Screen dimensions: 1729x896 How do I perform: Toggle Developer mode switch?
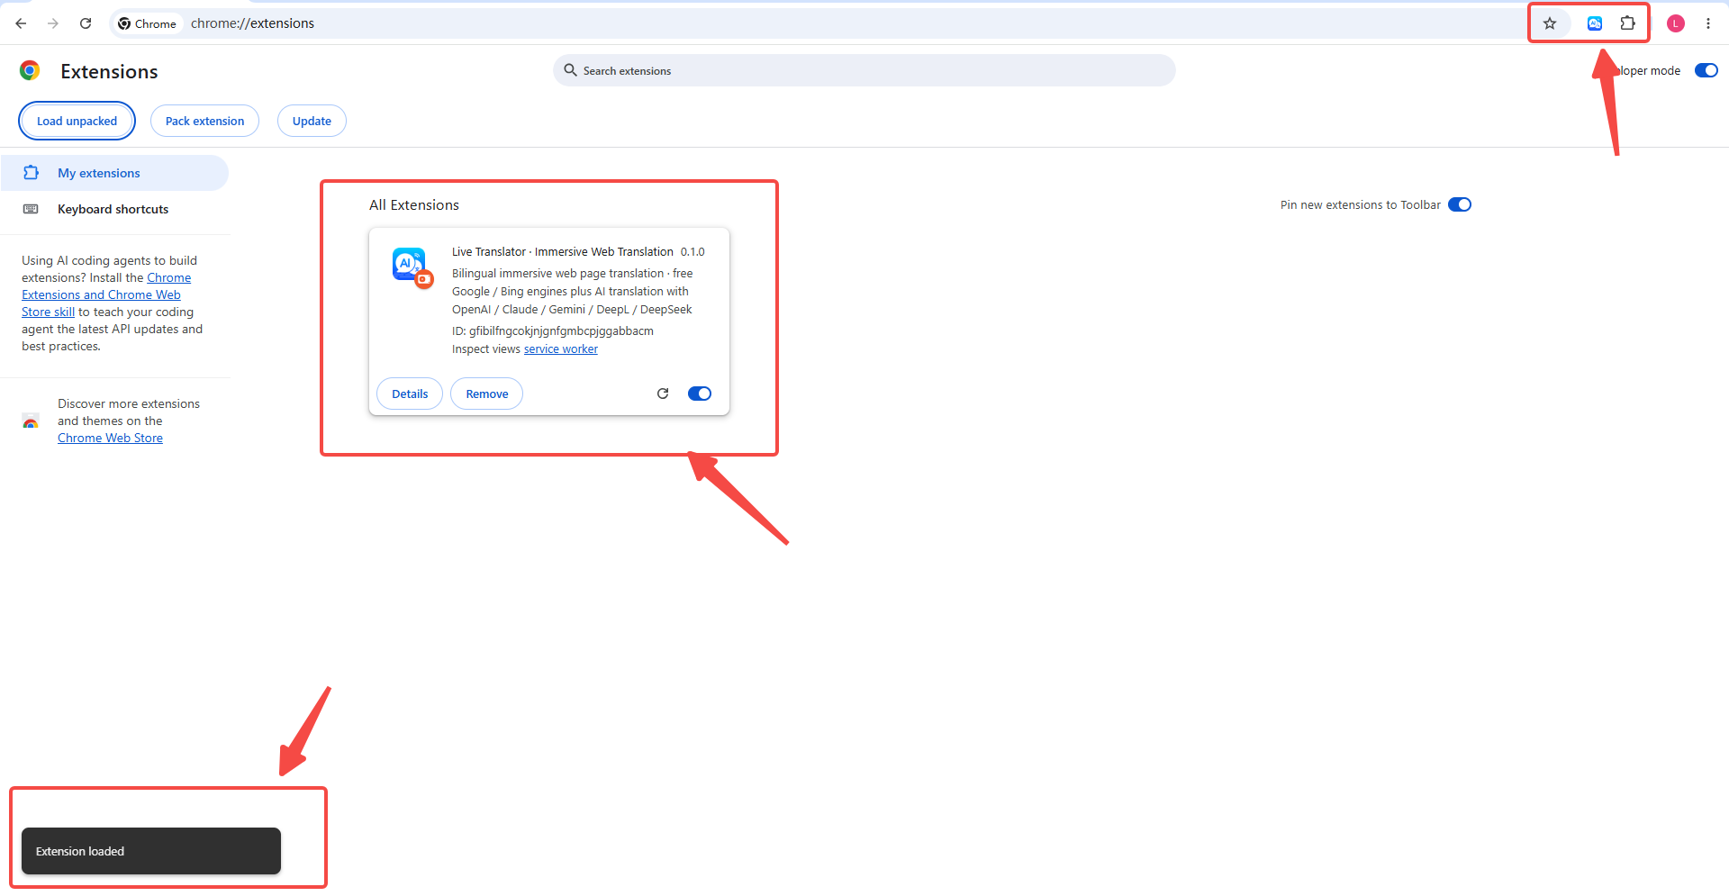[1706, 70]
